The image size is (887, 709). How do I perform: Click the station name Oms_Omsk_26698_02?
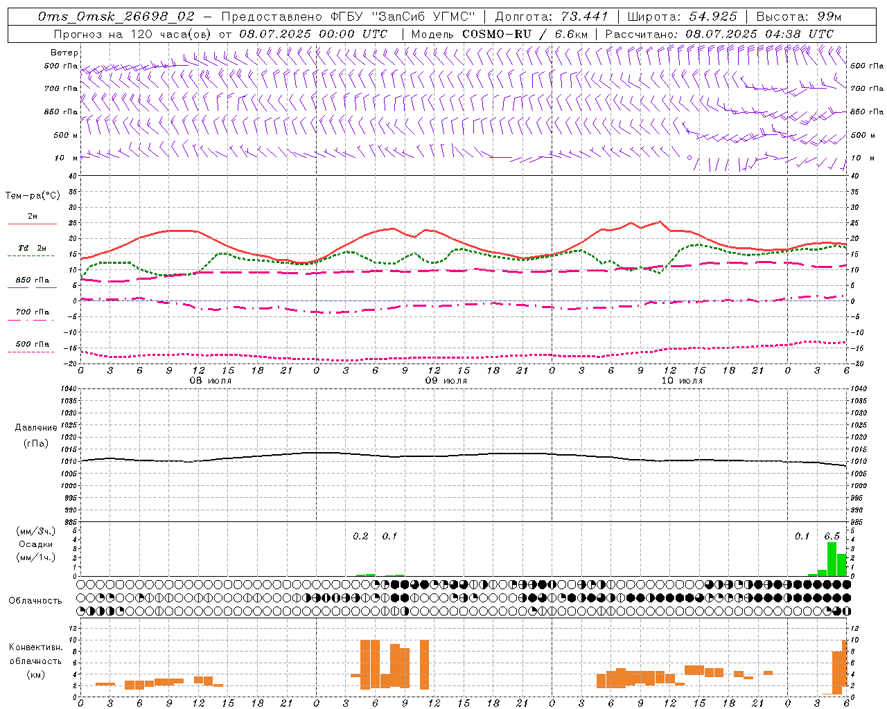(x=116, y=16)
